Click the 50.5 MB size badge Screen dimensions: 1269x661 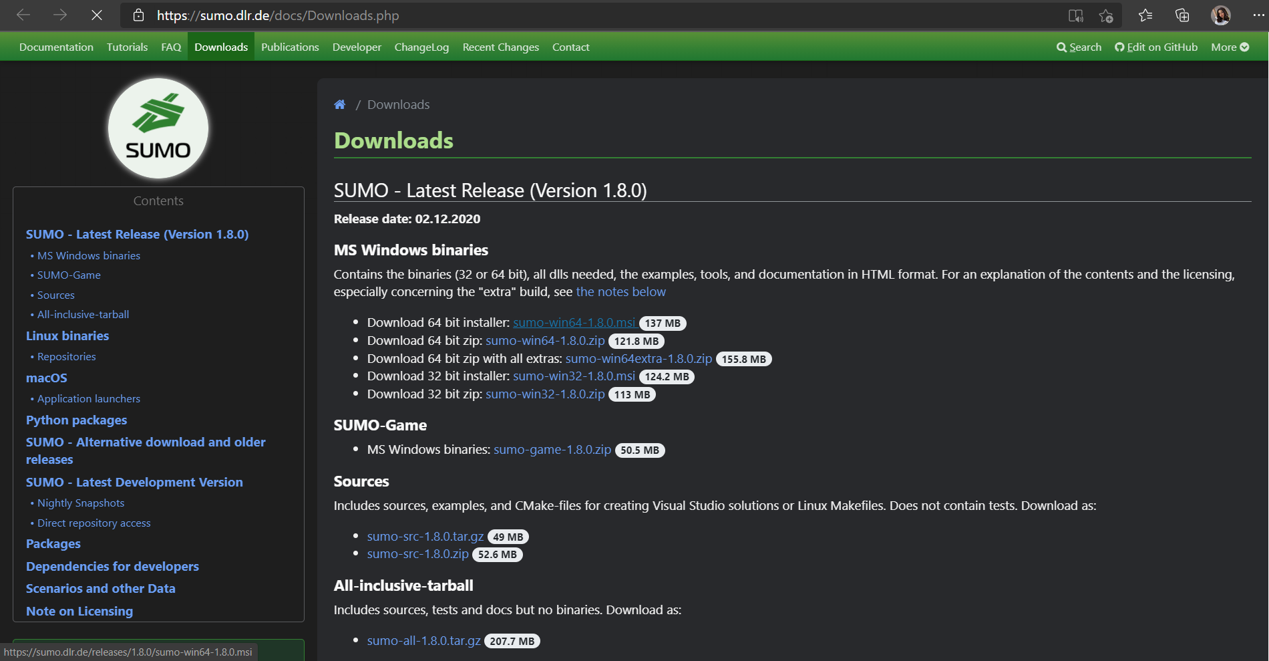(x=640, y=450)
